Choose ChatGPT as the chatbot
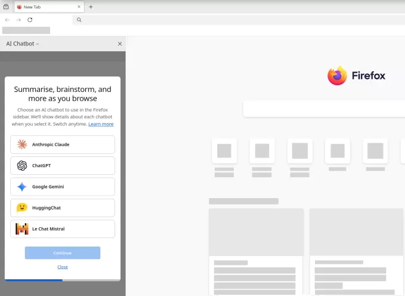This screenshot has height=296, width=405. tap(63, 165)
